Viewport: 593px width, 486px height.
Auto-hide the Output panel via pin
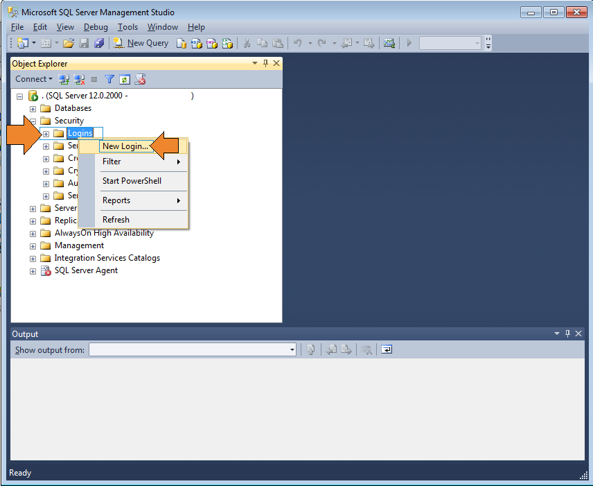pos(568,333)
